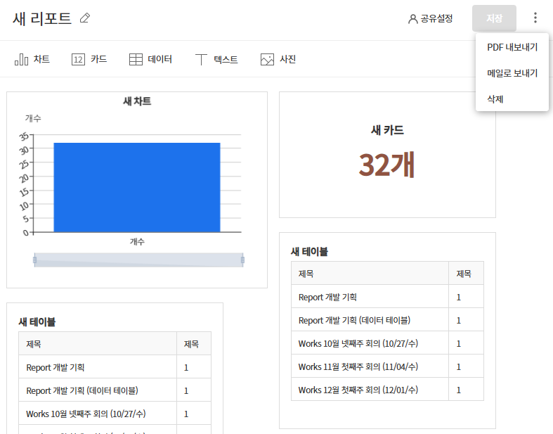Image resolution: width=553 pixels, height=434 pixels.
Task: Select 삭제 to delete the report
Action: (x=495, y=99)
